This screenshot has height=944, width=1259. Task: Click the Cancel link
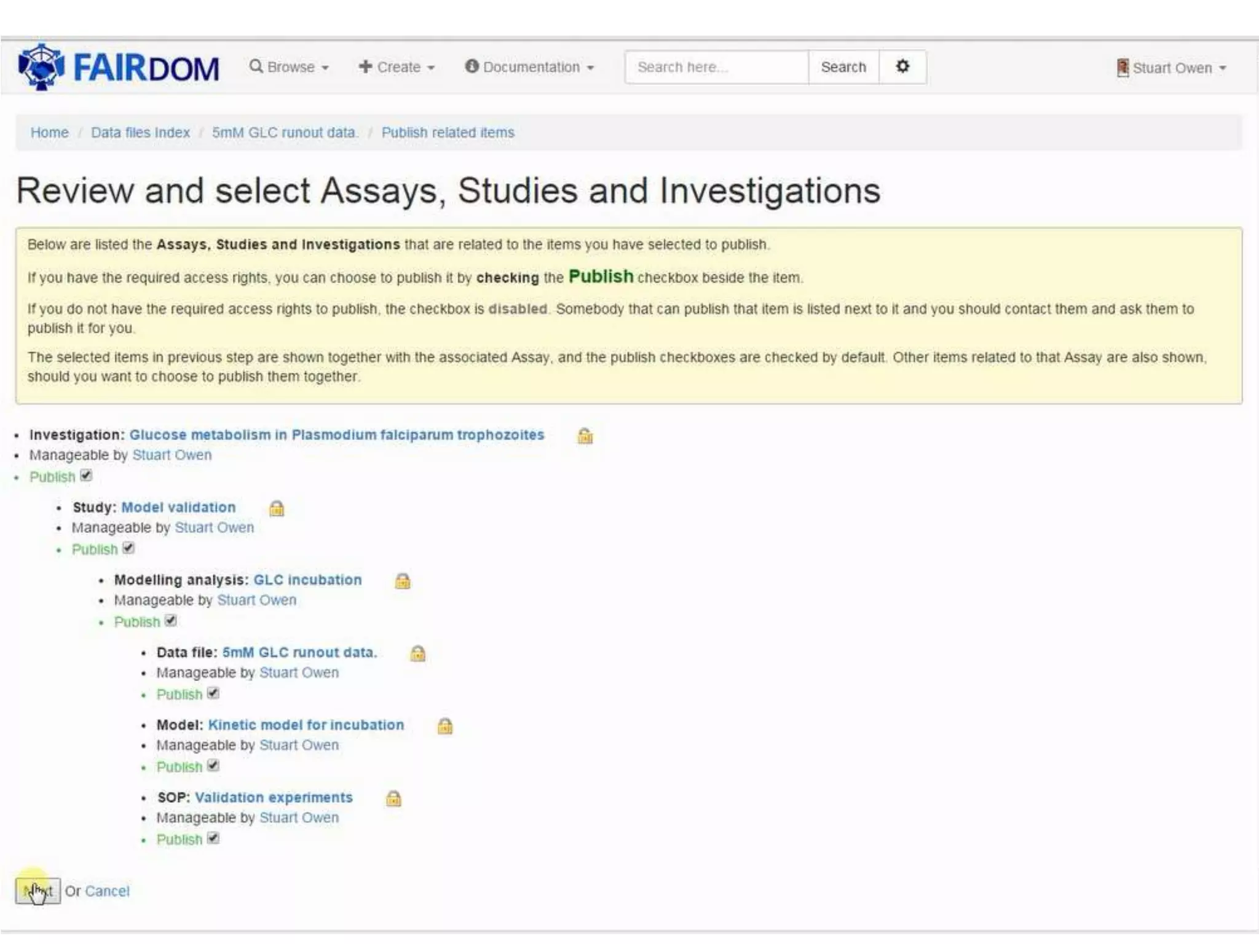(x=107, y=891)
